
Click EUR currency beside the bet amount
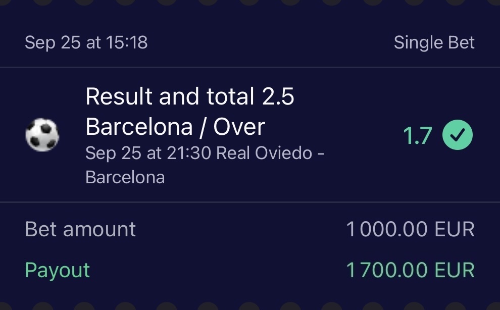pyautogui.click(x=454, y=229)
